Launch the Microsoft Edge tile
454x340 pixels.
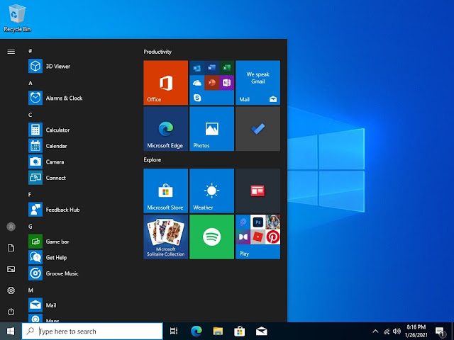(x=165, y=129)
